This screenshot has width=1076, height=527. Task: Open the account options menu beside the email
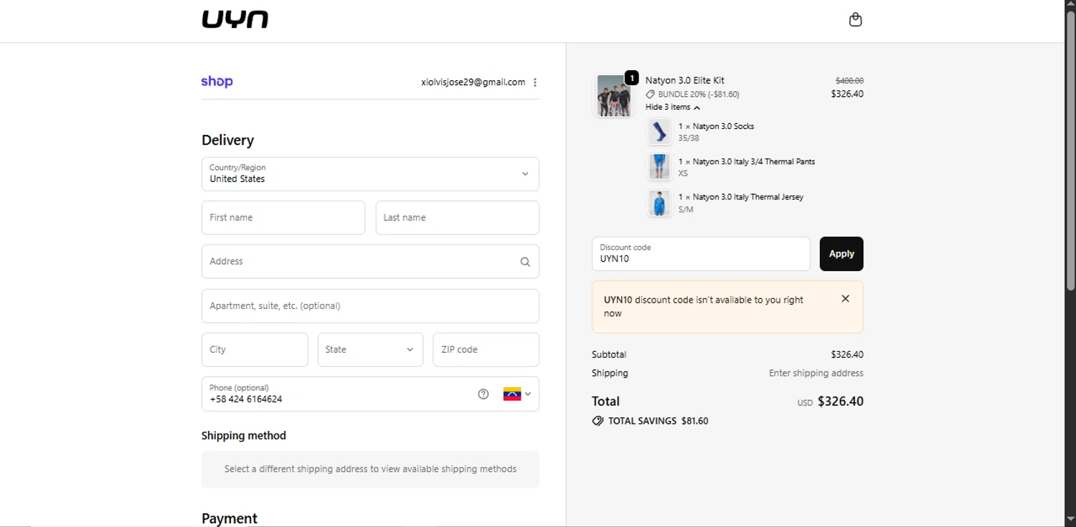click(535, 82)
